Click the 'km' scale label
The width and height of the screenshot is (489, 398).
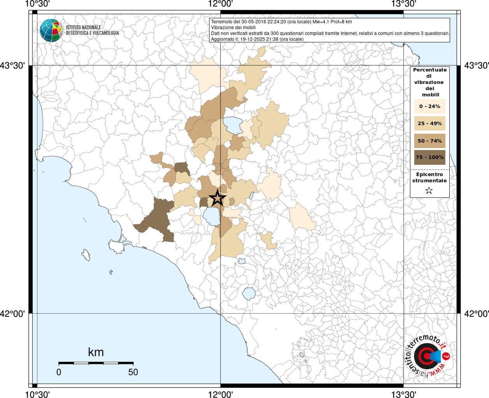pyautogui.click(x=96, y=352)
